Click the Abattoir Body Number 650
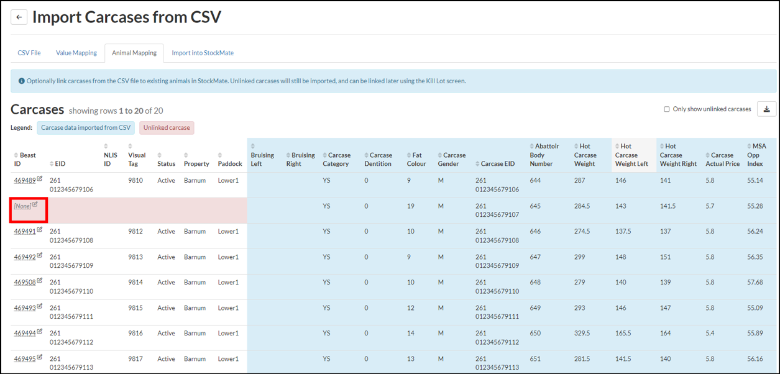The width and height of the screenshot is (780, 374). pos(536,334)
